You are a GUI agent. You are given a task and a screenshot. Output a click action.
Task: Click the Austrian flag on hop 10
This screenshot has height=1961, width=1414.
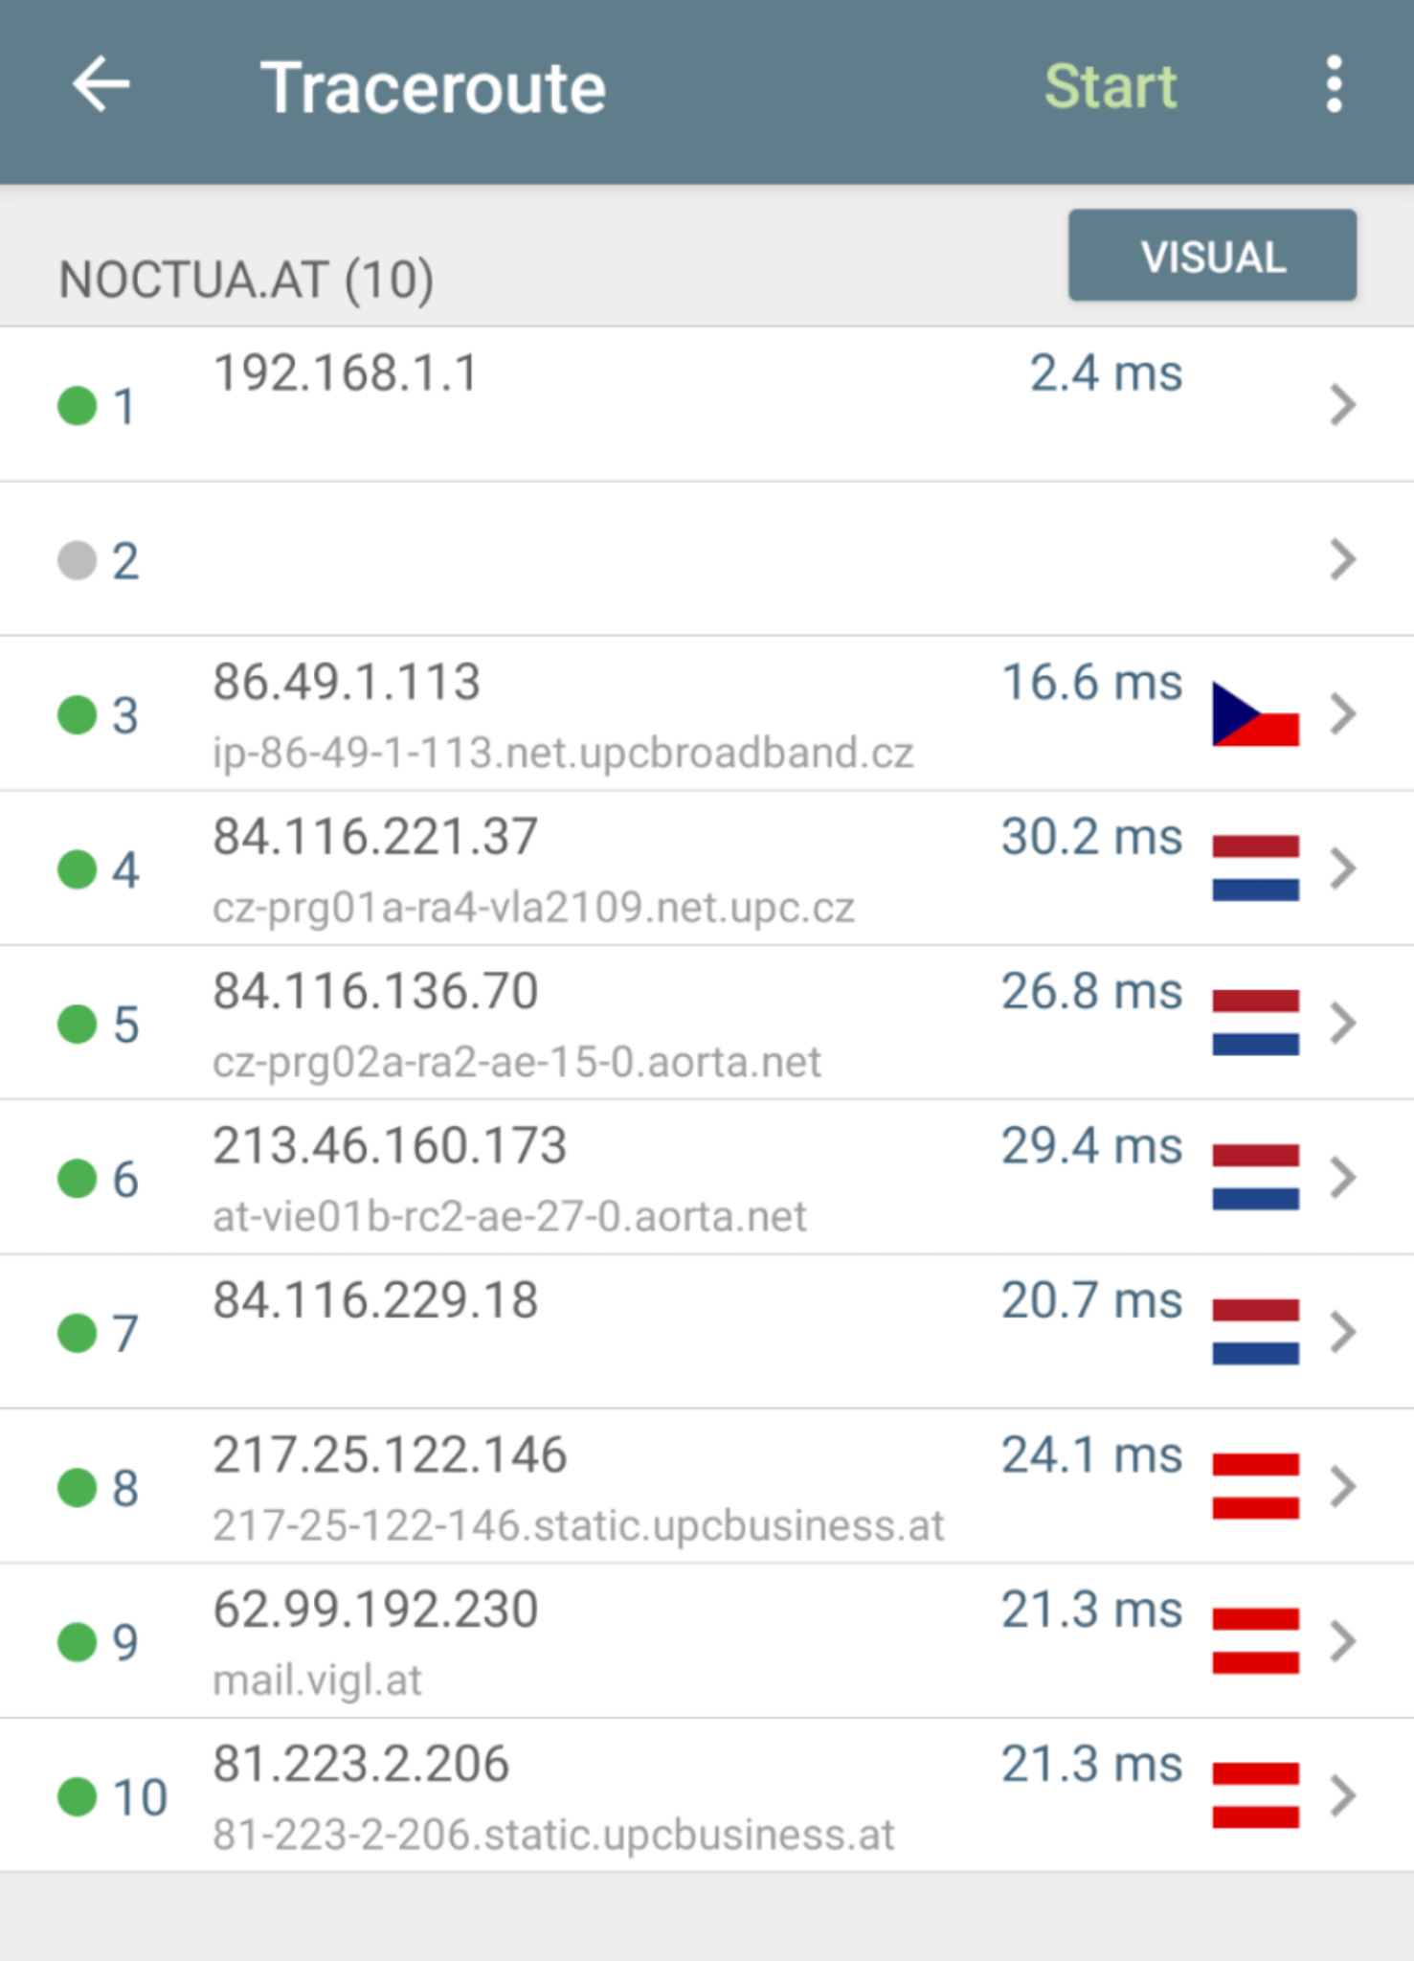click(x=1255, y=1796)
